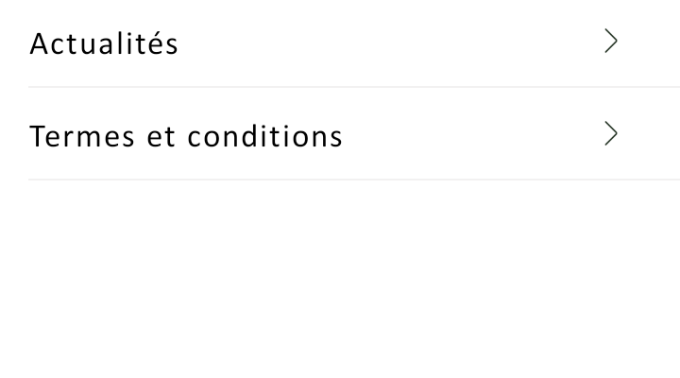680x378 pixels.
Task: Show the Actualités details via its arrow
Action: tap(611, 42)
